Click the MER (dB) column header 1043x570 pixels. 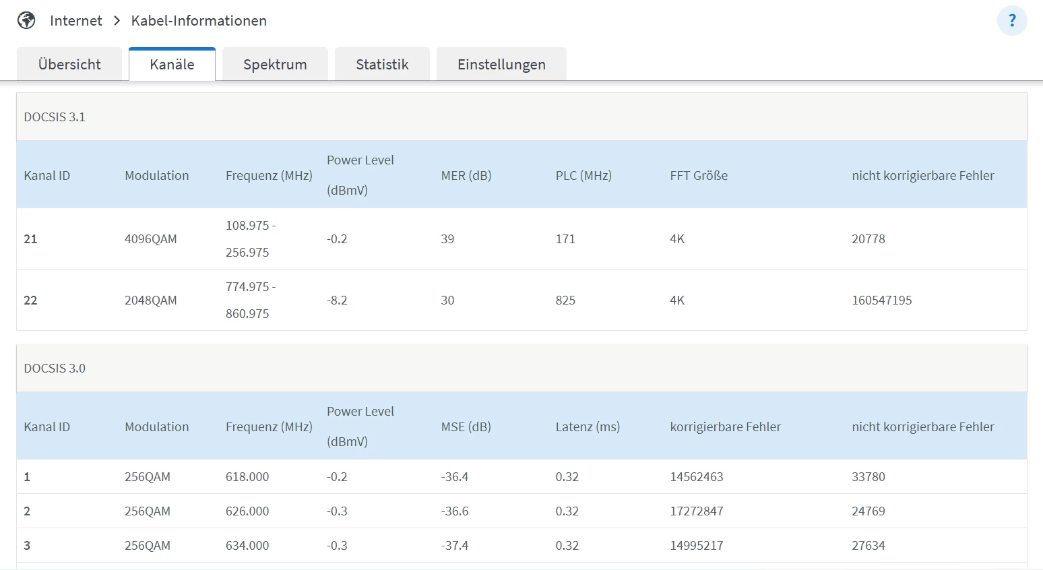[x=466, y=176]
